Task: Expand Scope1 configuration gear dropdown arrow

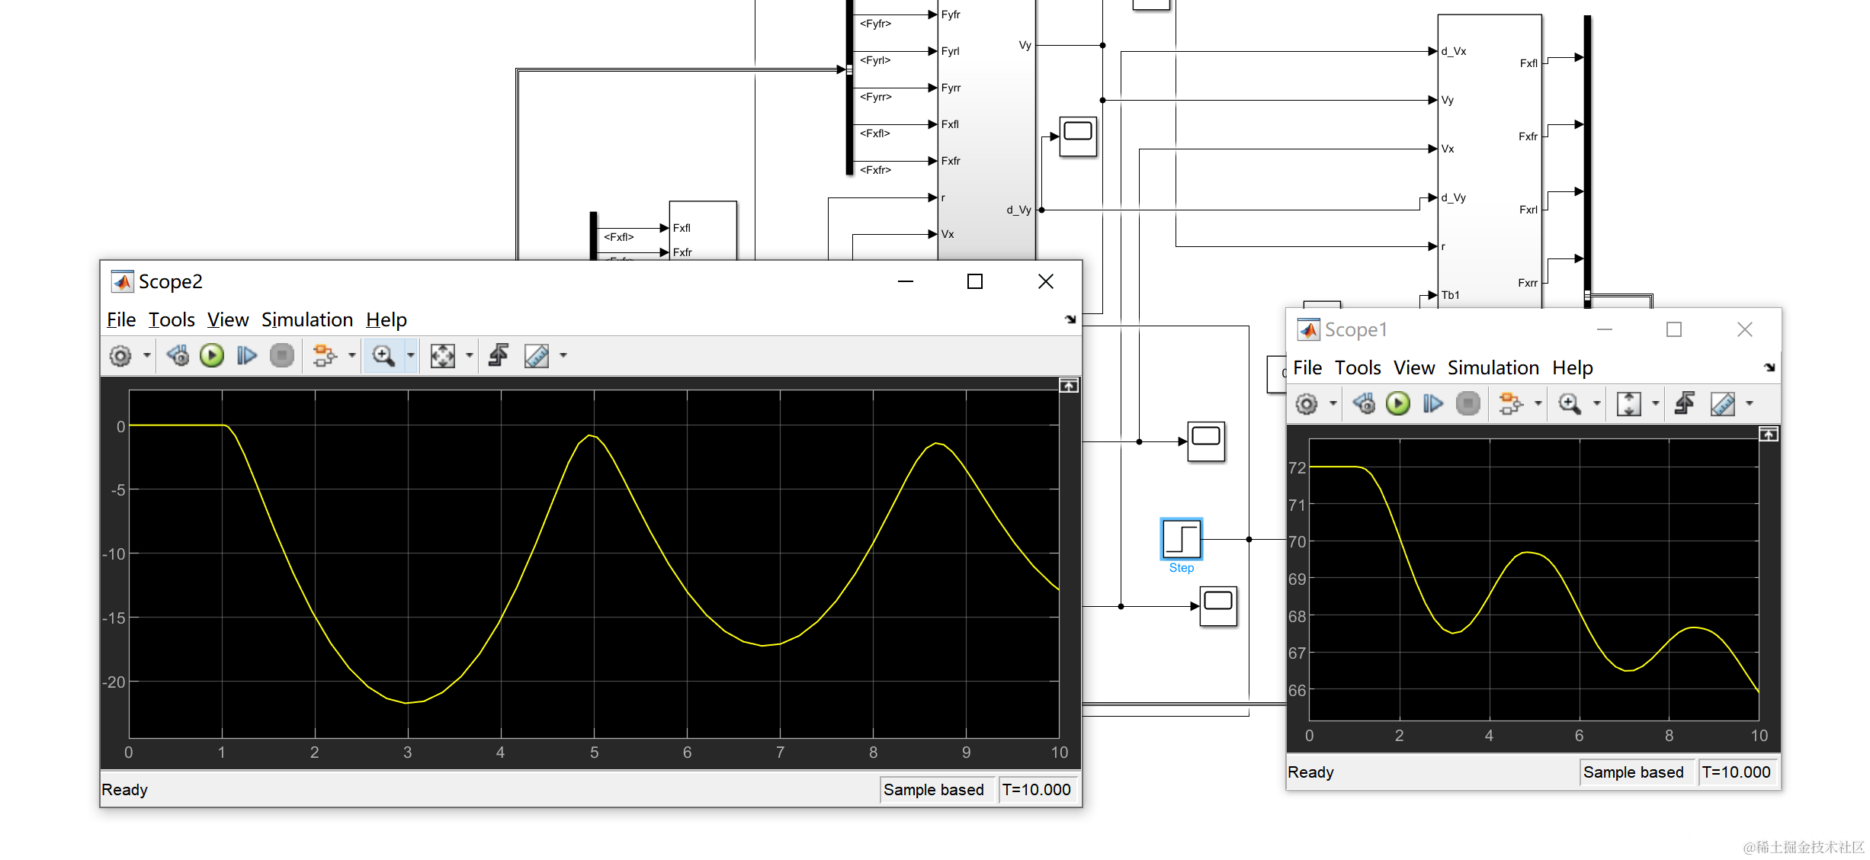Action: (1333, 403)
